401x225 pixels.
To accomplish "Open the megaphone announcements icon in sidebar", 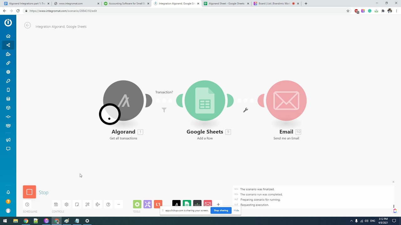I will click(x=8, y=140).
